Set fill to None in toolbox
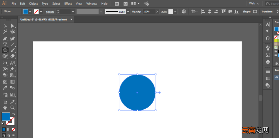This screenshot has width=279, height=138. pos(13,129)
